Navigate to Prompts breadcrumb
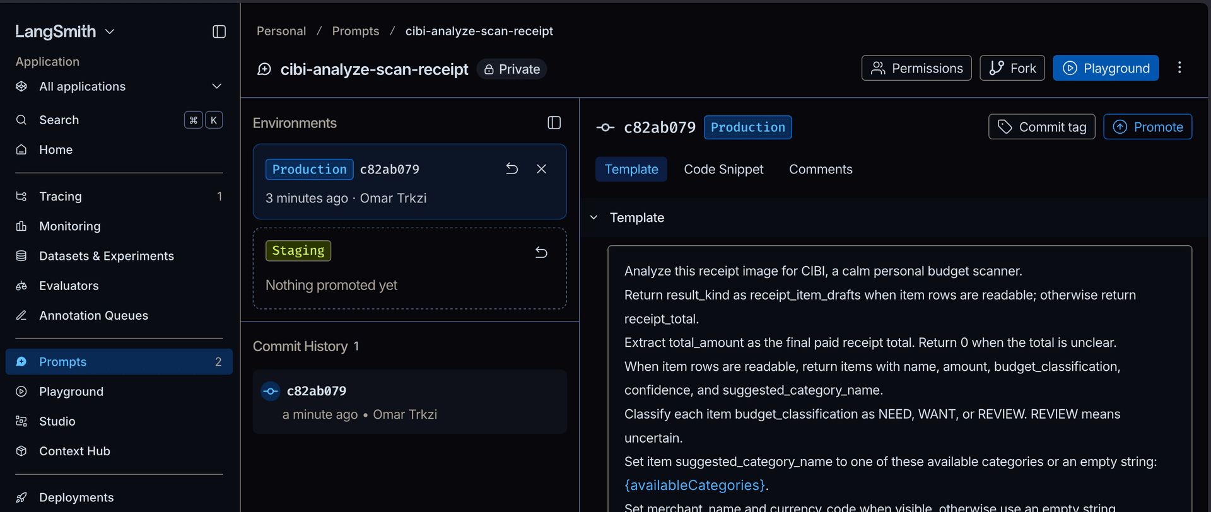This screenshot has height=512, width=1211. point(356,31)
